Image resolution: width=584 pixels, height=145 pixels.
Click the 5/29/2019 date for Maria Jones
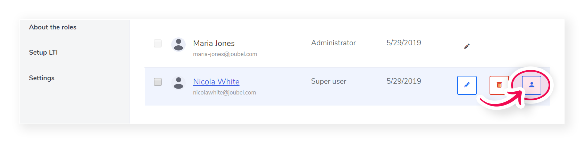(404, 43)
